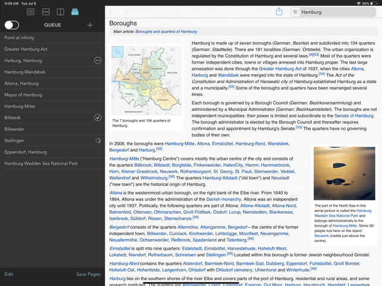
Task: Open the Ohlsdorf cemetery link
Action: (234, 270)
